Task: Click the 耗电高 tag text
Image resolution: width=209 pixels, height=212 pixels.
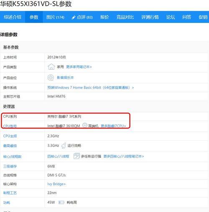Action: [72, 202]
